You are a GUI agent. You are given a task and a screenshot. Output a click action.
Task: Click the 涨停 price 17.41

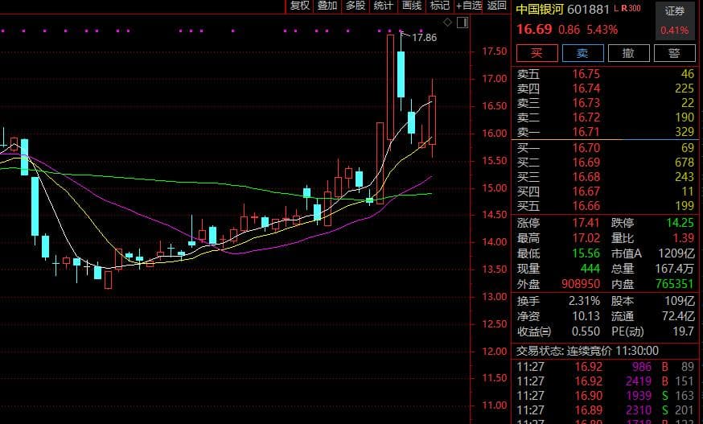click(x=586, y=223)
